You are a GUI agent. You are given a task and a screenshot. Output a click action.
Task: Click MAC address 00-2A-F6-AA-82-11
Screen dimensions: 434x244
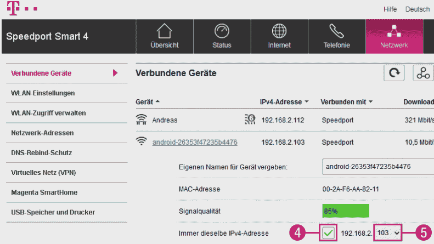point(351,189)
